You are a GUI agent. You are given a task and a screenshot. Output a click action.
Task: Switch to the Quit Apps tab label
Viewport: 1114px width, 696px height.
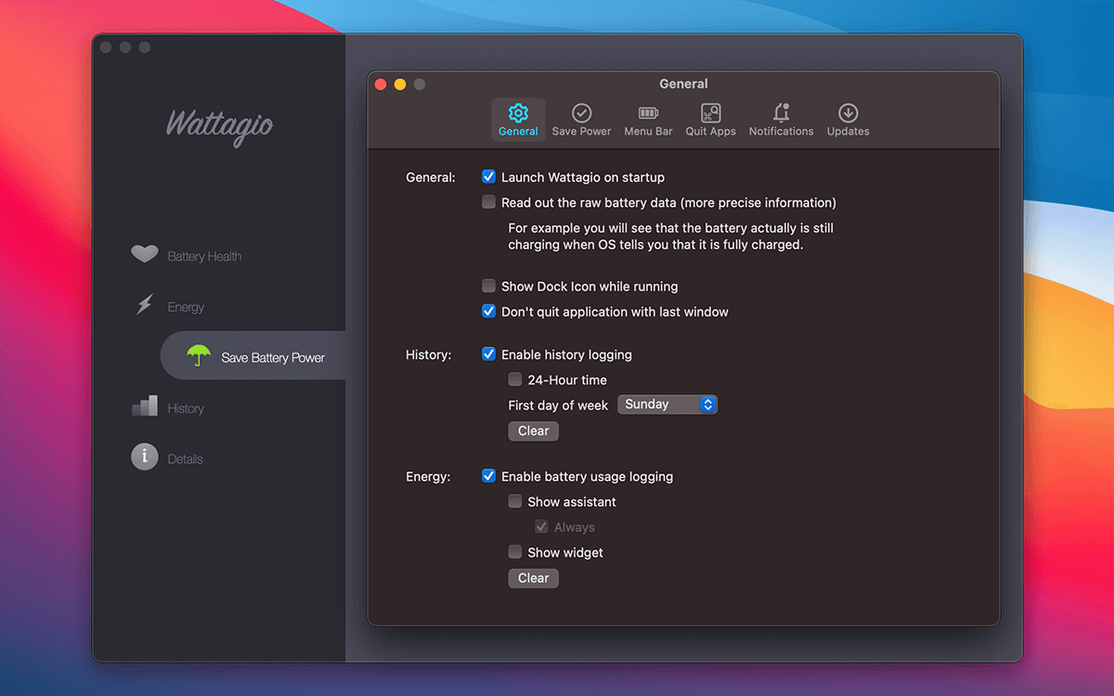click(710, 132)
